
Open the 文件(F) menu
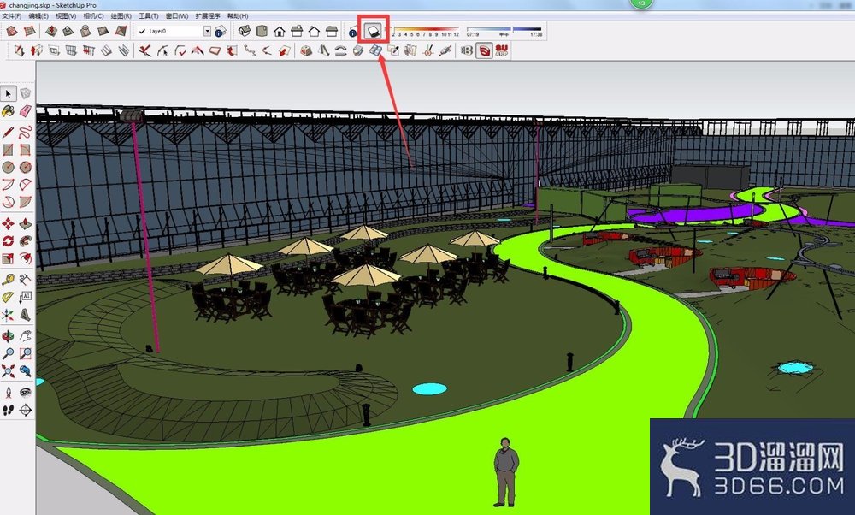pyautogui.click(x=11, y=15)
